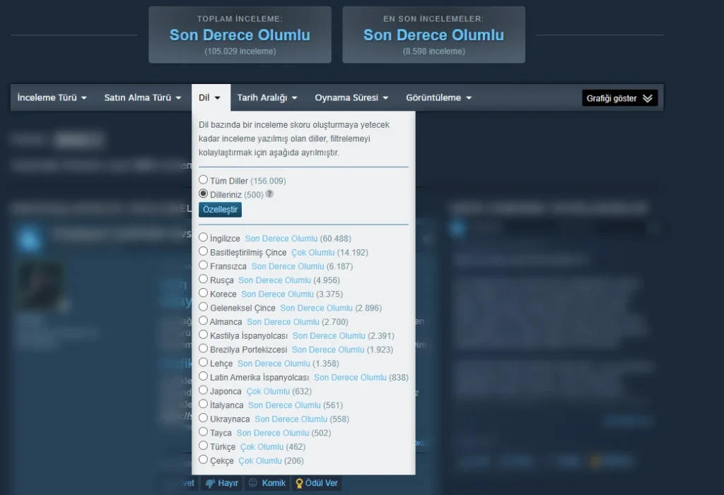The image size is (724, 495).
Task: Open the İnceleme Türü filter dropdown
Action: click(52, 98)
